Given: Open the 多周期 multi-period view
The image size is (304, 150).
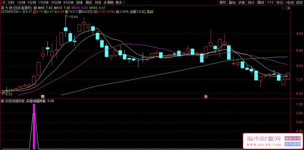Looking at the screenshot, I should [109, 2].
